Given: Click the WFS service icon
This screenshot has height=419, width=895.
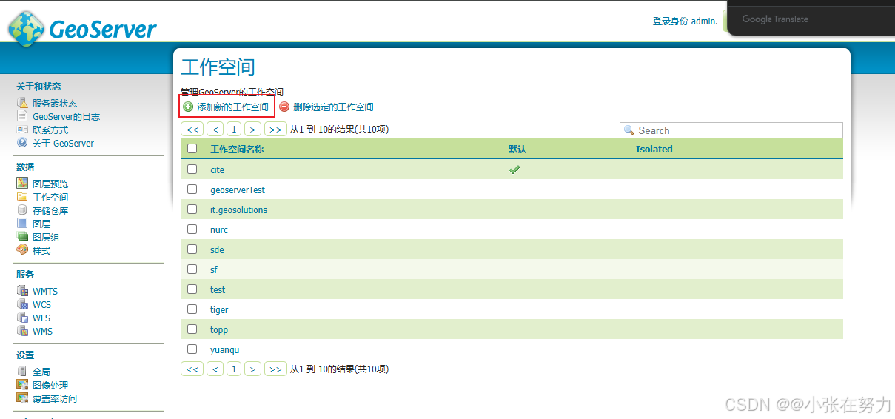Looking at the screenshot, I should pyautogui.click(x=22, y=318).
